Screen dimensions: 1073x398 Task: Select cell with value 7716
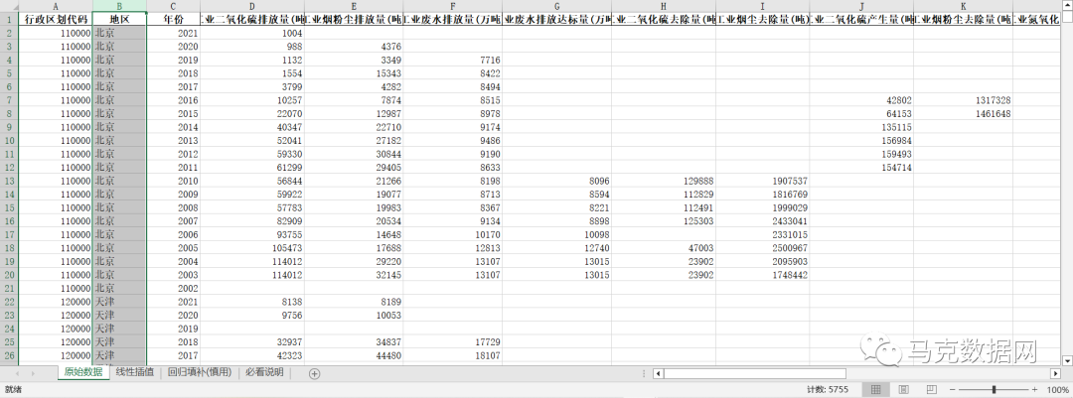(x=452, y=60)
